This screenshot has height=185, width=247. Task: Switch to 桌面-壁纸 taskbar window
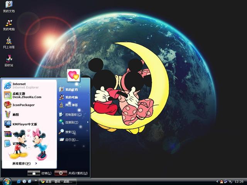pyautogui.click(x=56, y=182)
